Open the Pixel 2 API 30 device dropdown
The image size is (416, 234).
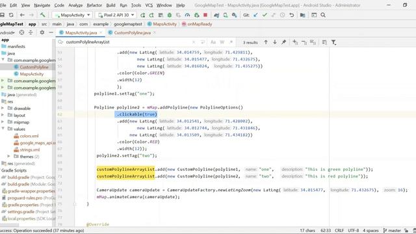(116, 15)
